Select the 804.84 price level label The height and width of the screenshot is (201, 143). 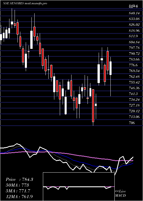pyautogui.click(x=134, y=42)
